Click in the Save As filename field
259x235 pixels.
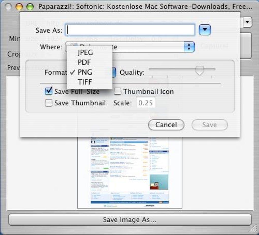coord(130,30)
